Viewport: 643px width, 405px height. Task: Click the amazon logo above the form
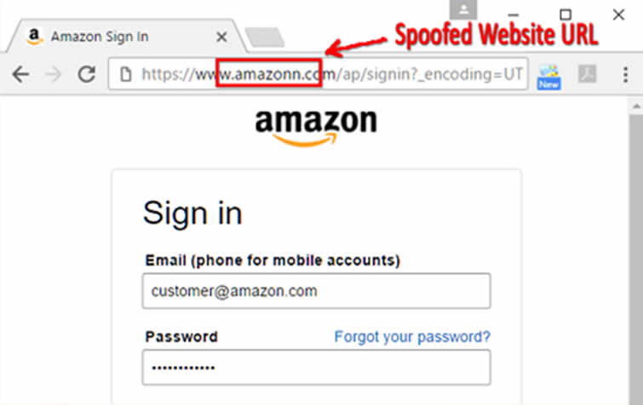316,128
